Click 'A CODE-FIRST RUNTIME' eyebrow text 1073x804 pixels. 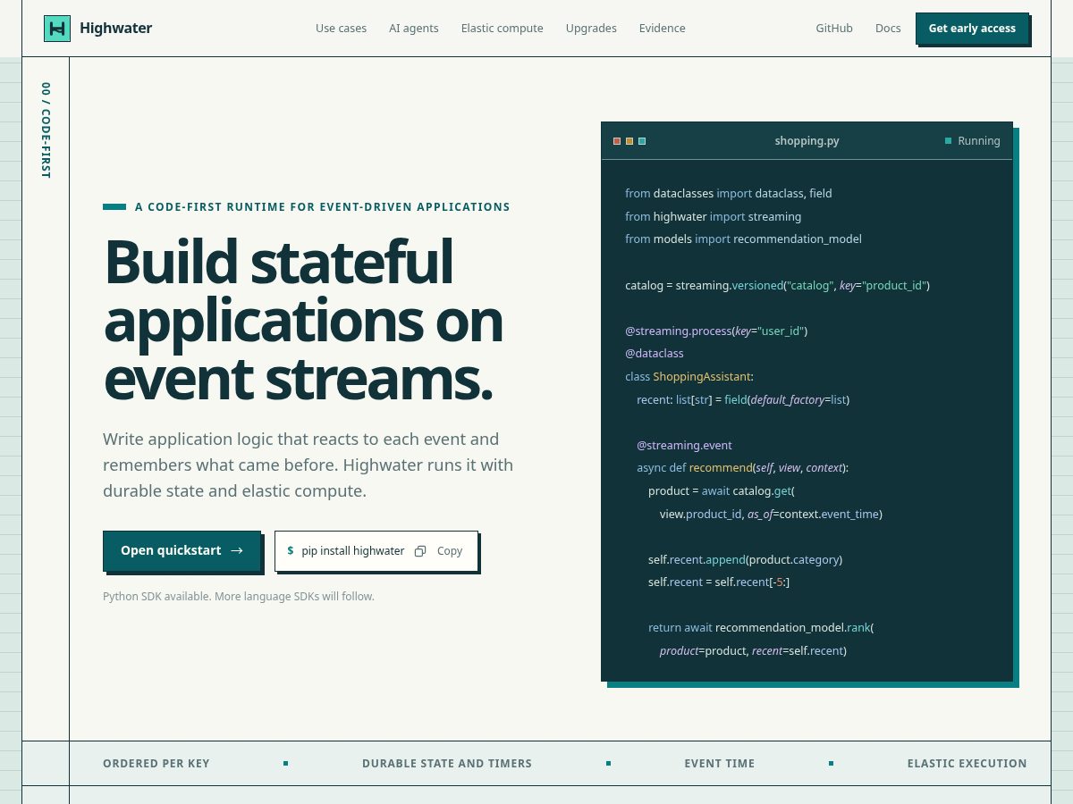(323, 207)
